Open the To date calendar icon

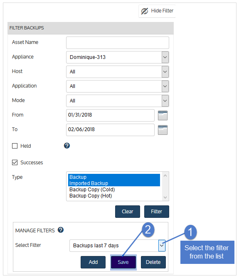click(x=163, y=130)
